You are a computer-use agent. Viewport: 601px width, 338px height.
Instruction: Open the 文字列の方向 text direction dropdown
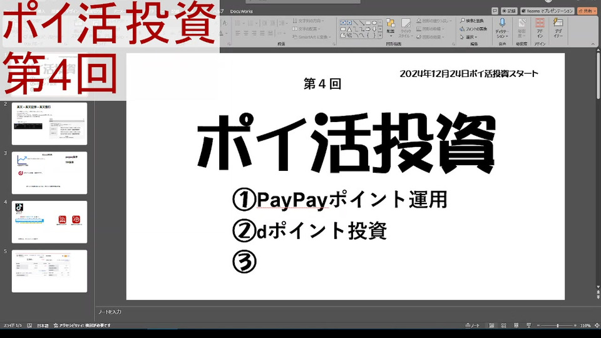point(308,21)
